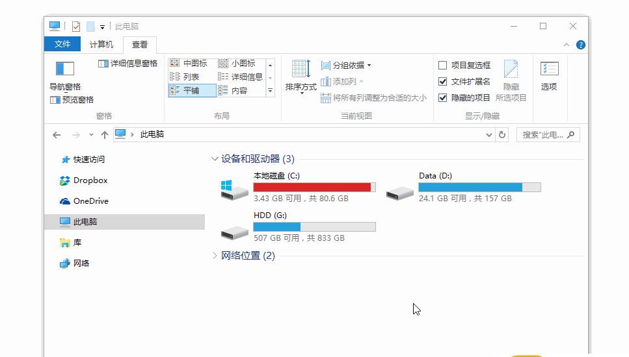The width and height of the screenshot is (629, 357).
Task: Click the breadcrumb chevron before 此电脑
Action: point(132,134)
